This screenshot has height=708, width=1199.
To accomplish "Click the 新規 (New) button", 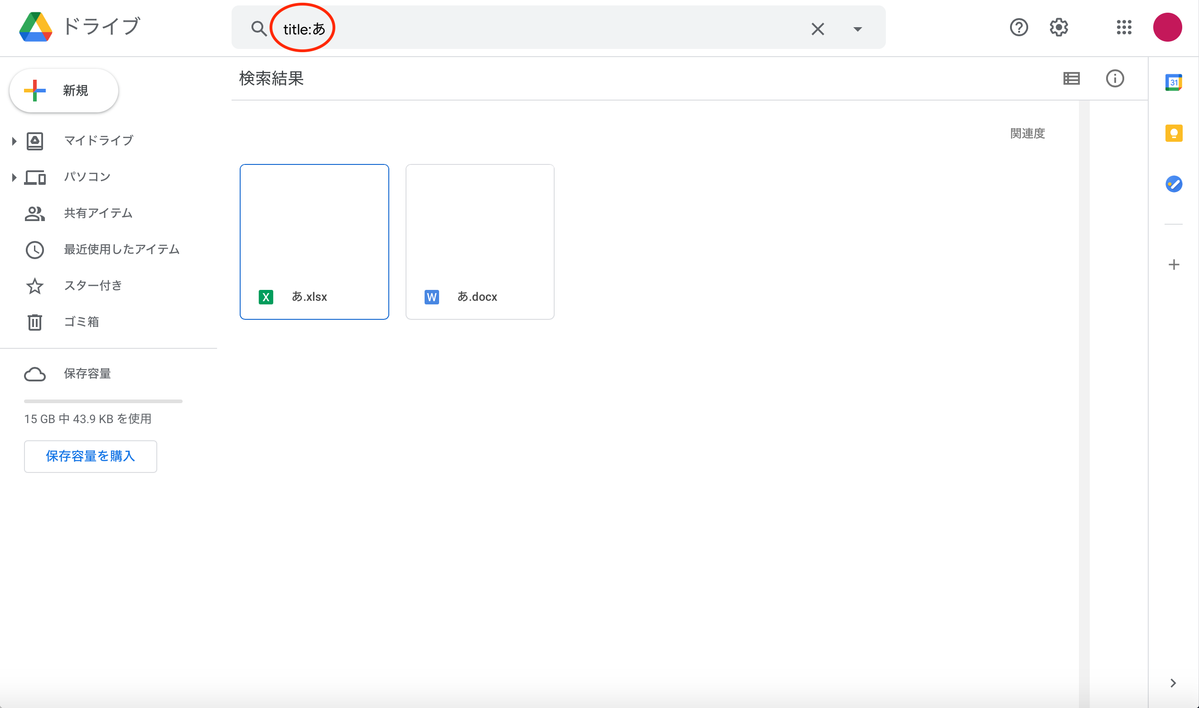I will tap(64, 91).
